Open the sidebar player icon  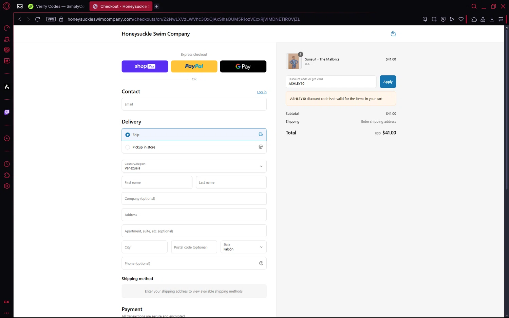click(x=7, y=138)
